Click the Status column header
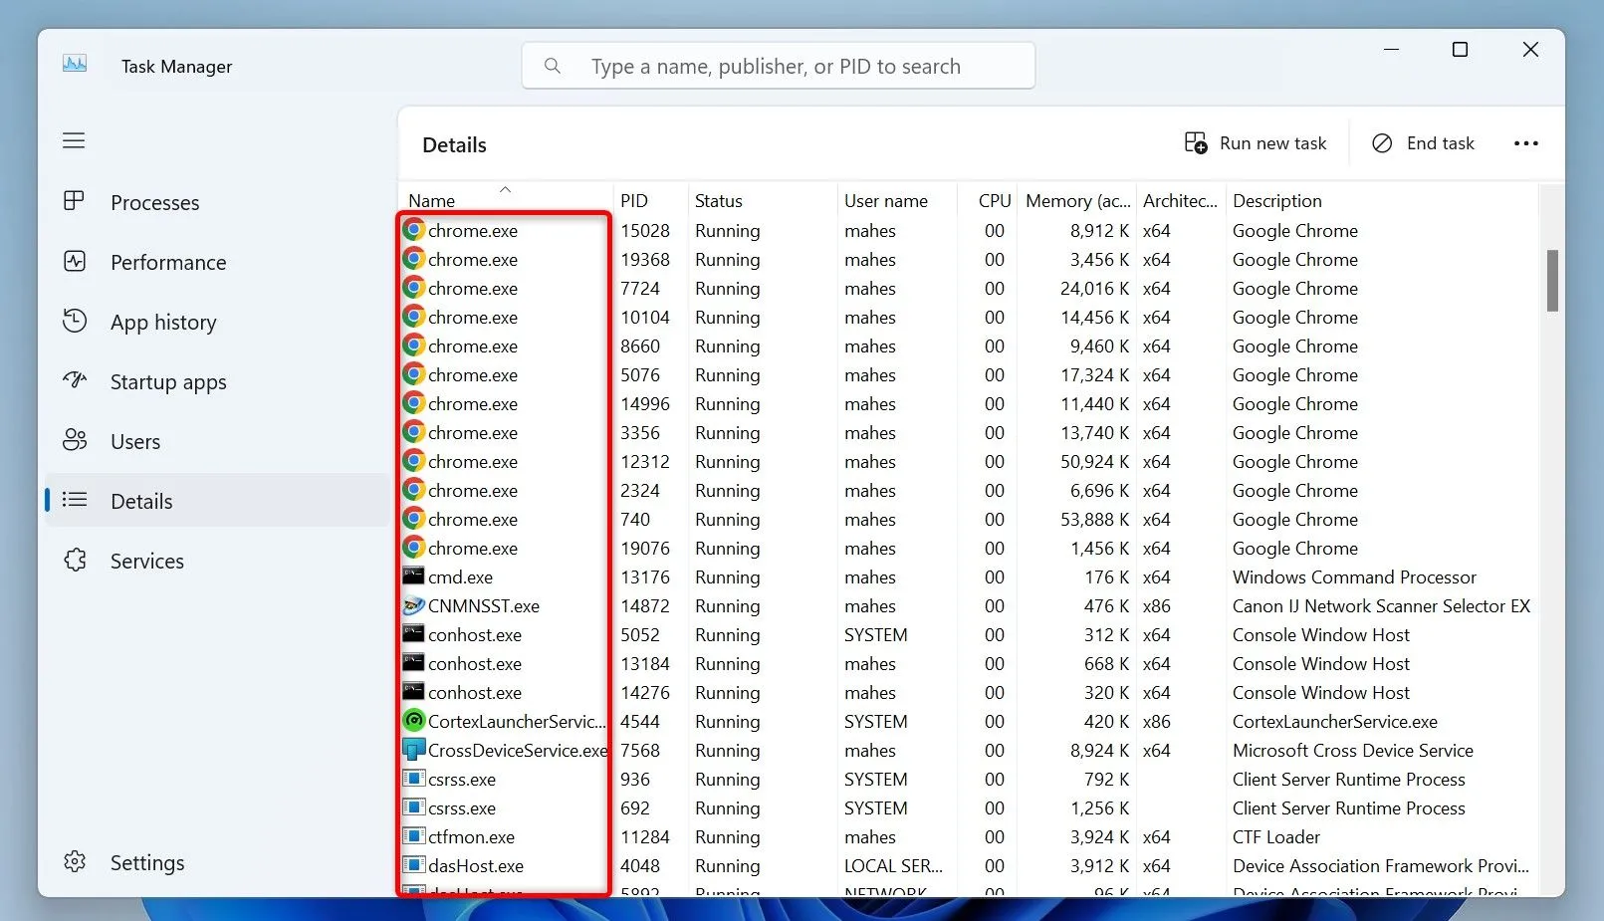1604x921 pixels. (717, 200)
